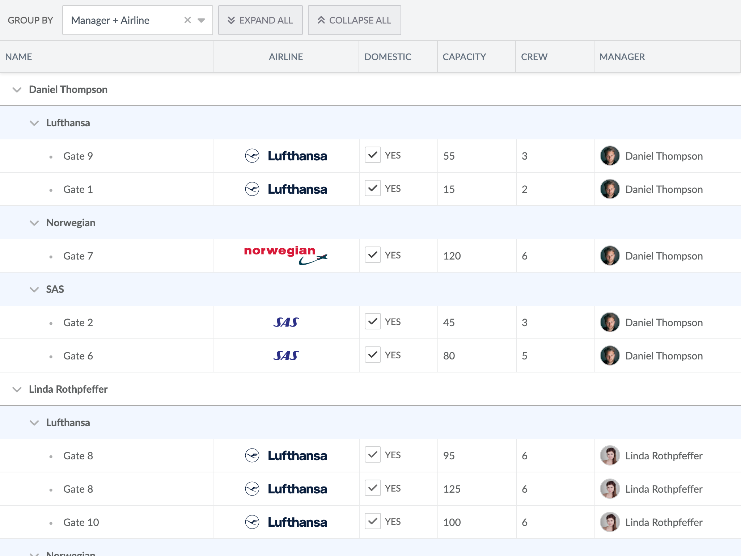Open the Group By dropdown arrow
Screen dimensions: 741x556
click(x=202, y=20)
